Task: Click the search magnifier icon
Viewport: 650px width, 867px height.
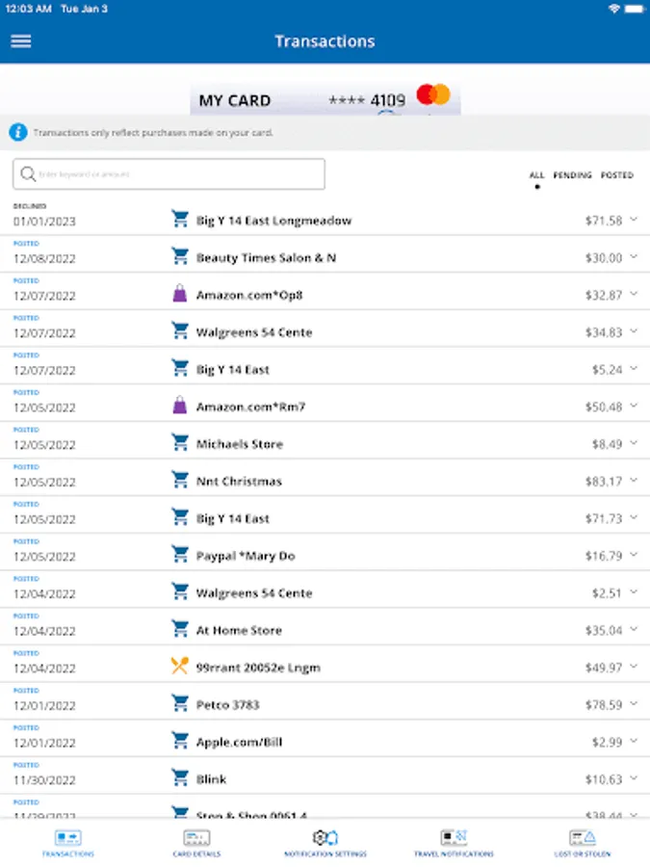Action: (28, 174)
